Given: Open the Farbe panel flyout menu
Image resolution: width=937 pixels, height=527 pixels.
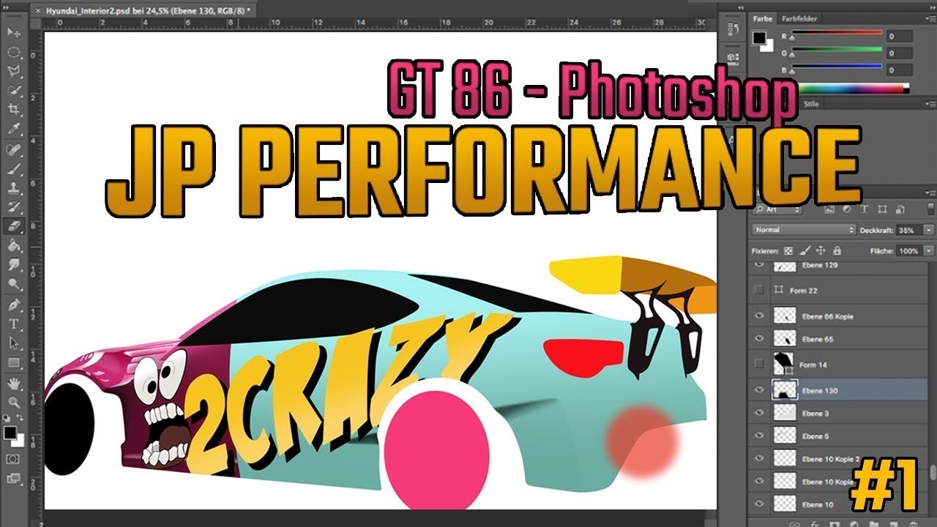Looking at the screenshot, I should click(x=930, y=18).
